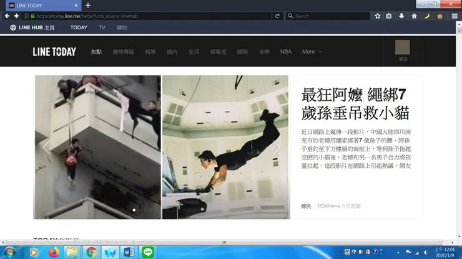The image size is (462, 259).
Task: Close the LINE TODAY tab
Action: [76, 5]
